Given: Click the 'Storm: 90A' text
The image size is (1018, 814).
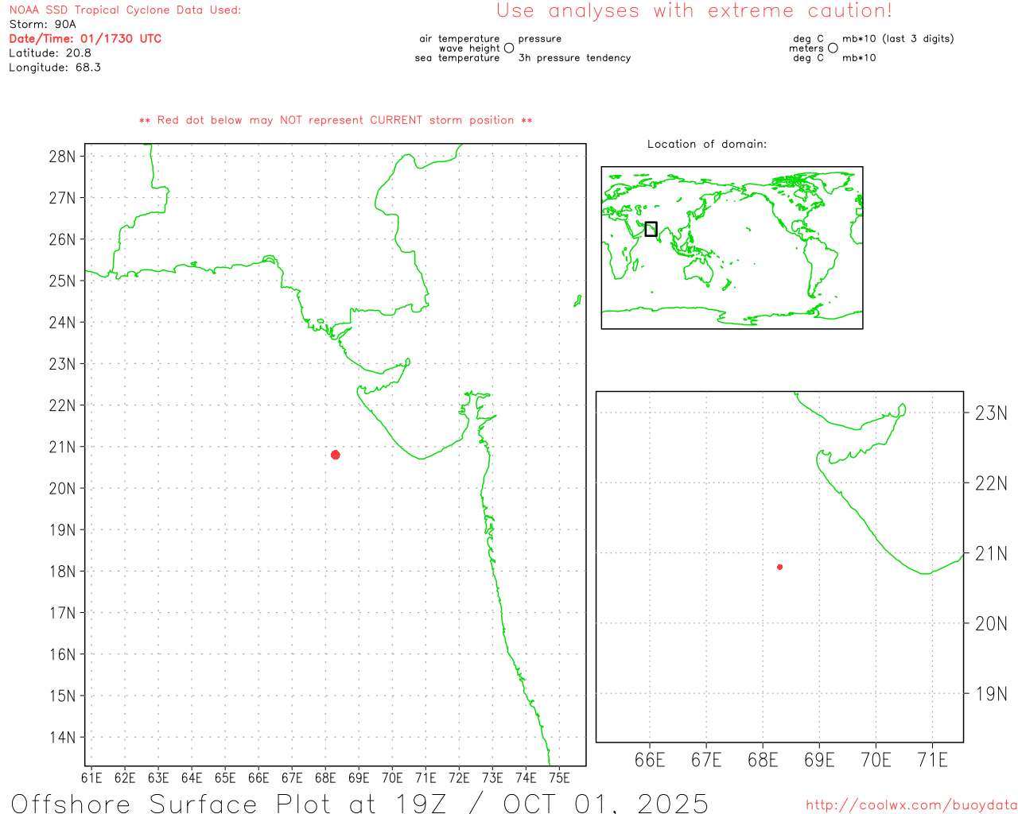Looking at the screenshot, I should [42, 25].
